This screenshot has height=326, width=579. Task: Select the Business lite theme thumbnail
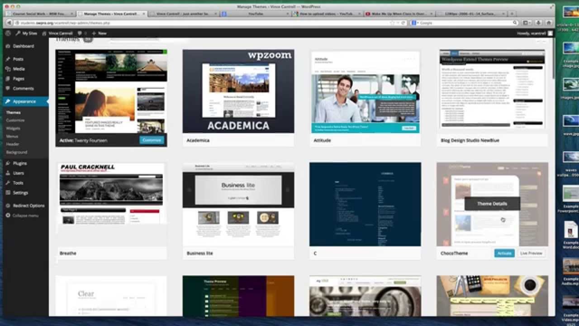[238, 204]
